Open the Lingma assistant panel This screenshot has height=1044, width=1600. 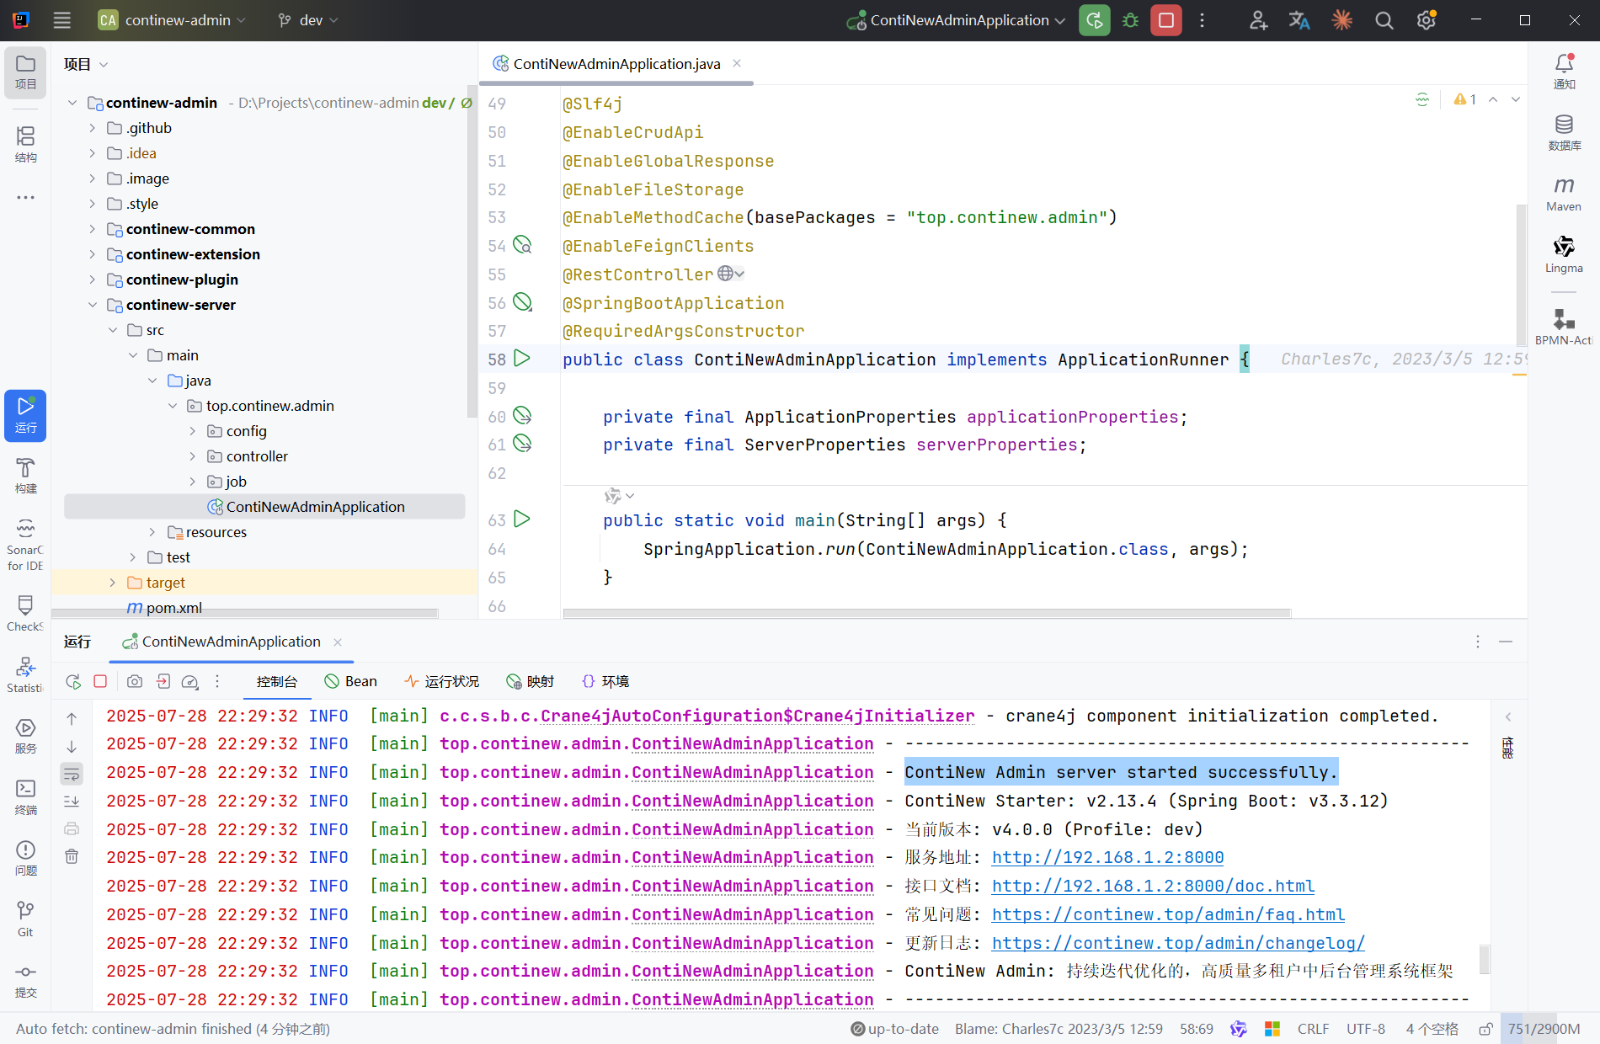[x=1564, y=255]
